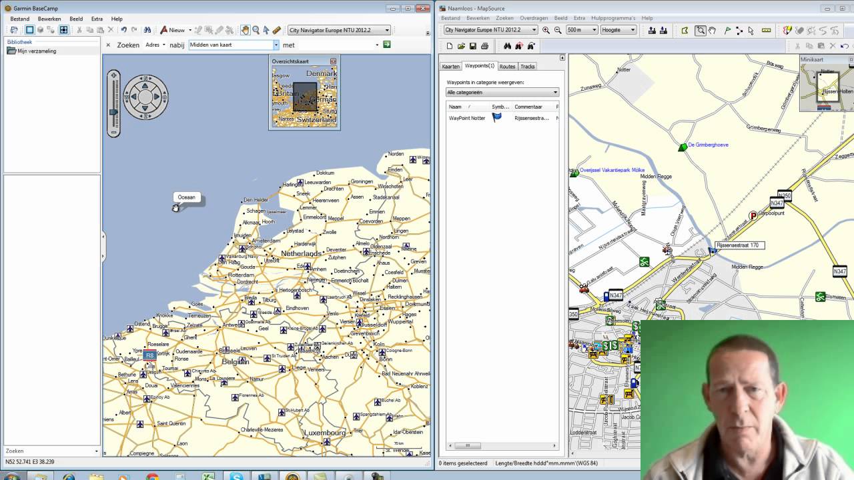Click the undo arrow in BaseCamp toolbar

pos(123,30)
